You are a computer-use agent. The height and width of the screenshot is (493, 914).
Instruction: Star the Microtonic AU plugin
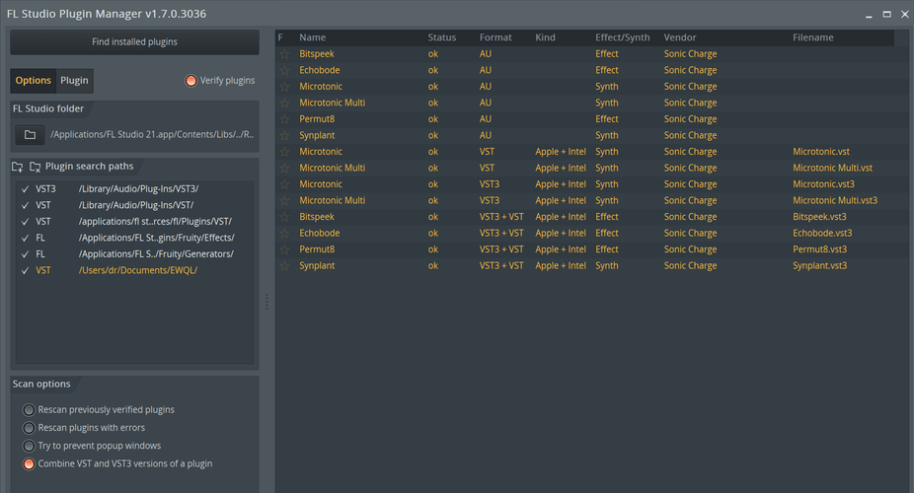(x=284, y=87)
